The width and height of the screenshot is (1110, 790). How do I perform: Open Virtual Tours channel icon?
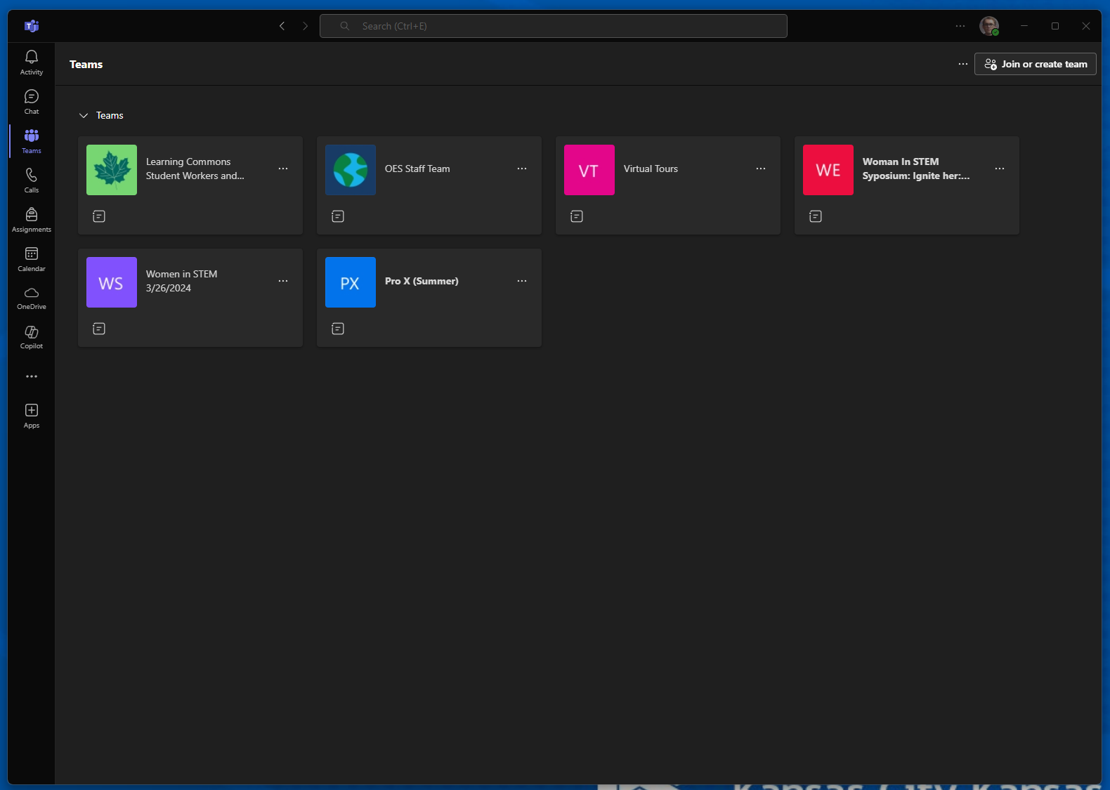tap(577, 216)
